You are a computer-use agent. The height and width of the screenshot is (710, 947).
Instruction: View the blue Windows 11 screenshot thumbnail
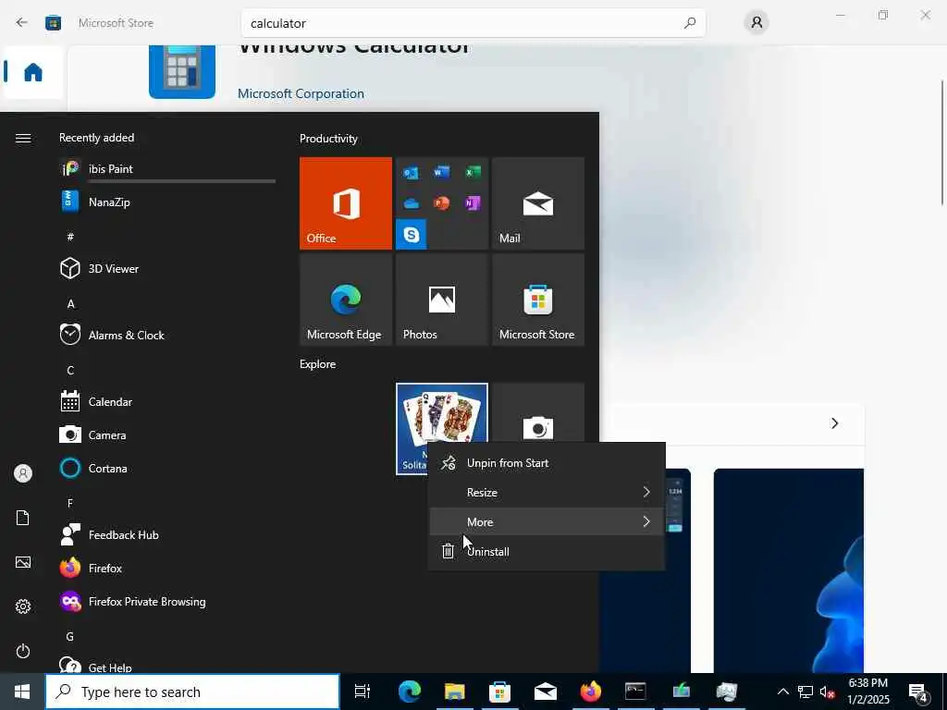789,570
